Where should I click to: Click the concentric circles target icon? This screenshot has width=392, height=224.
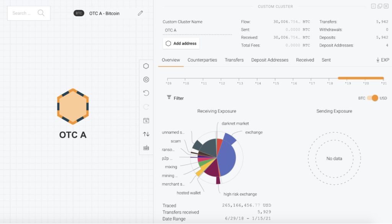[146, 80]
